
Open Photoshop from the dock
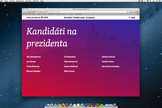[86, 105]
